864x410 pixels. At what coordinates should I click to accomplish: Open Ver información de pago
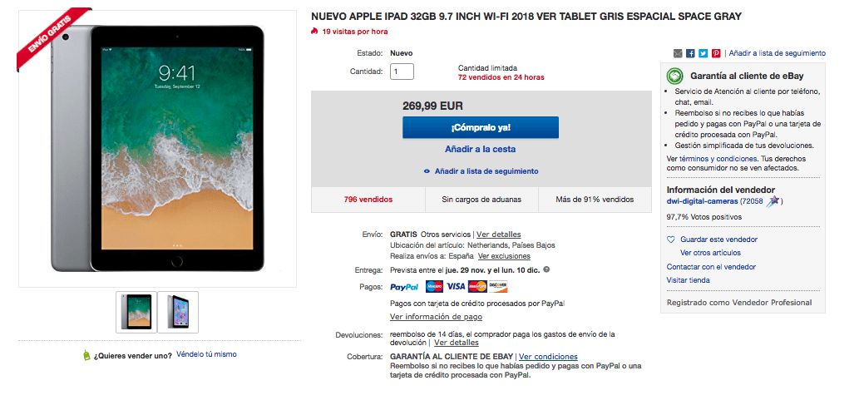(436, 317)
